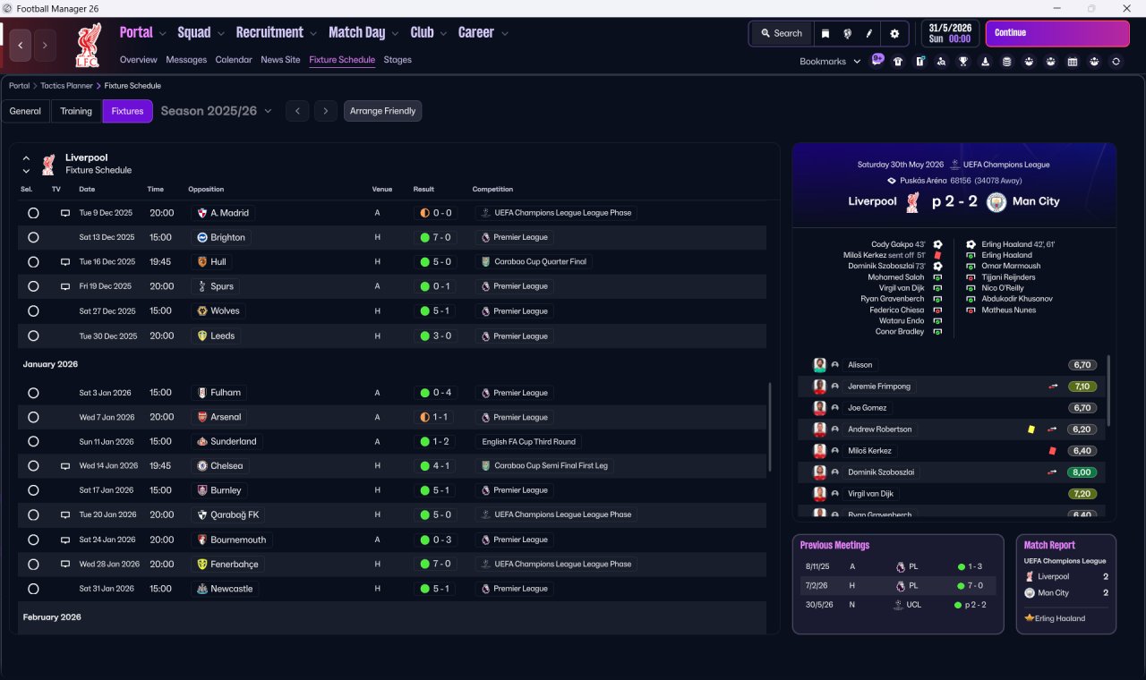Select the radio button for Sunderland fixture
The height and width of the screenshot is (680, 1146).
pyautogui.click(x=33, y=442)
